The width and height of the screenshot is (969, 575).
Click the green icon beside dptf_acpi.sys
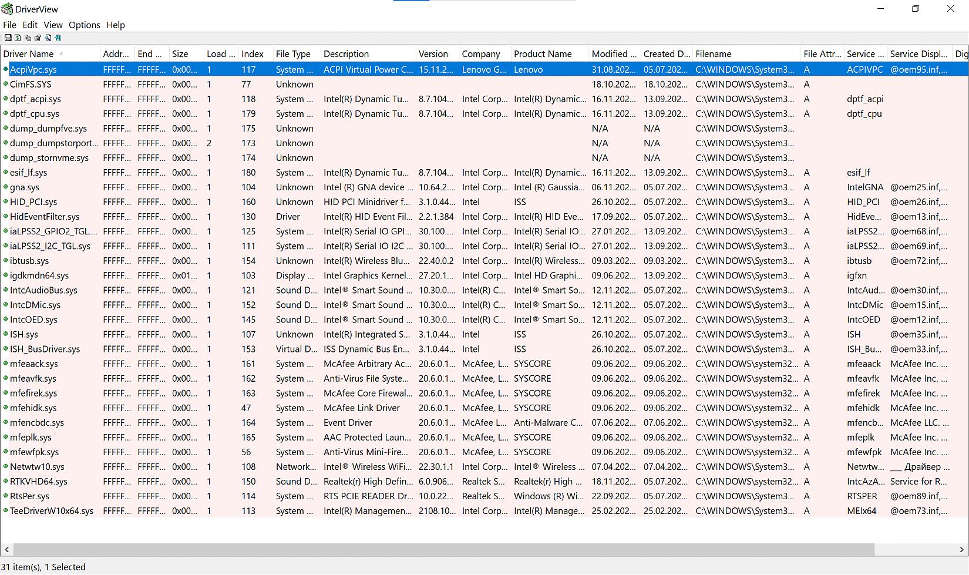click(5, 99)
